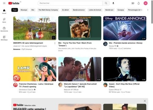Select the Bande-son chip

point(109,10)
